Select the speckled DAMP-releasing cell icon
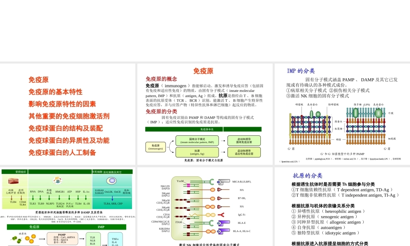 click(x=58, y=180)
